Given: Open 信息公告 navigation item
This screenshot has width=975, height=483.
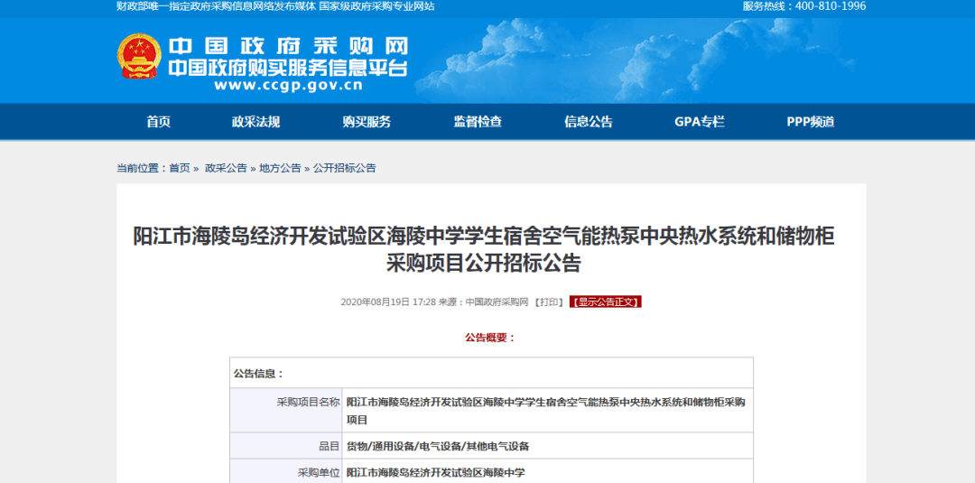Looking at the screenshot, I should [589, 122].
